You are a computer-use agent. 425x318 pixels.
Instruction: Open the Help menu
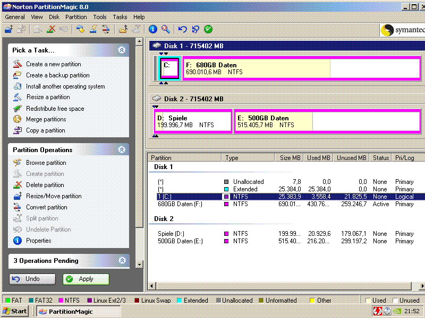click(x=139, y=17)
